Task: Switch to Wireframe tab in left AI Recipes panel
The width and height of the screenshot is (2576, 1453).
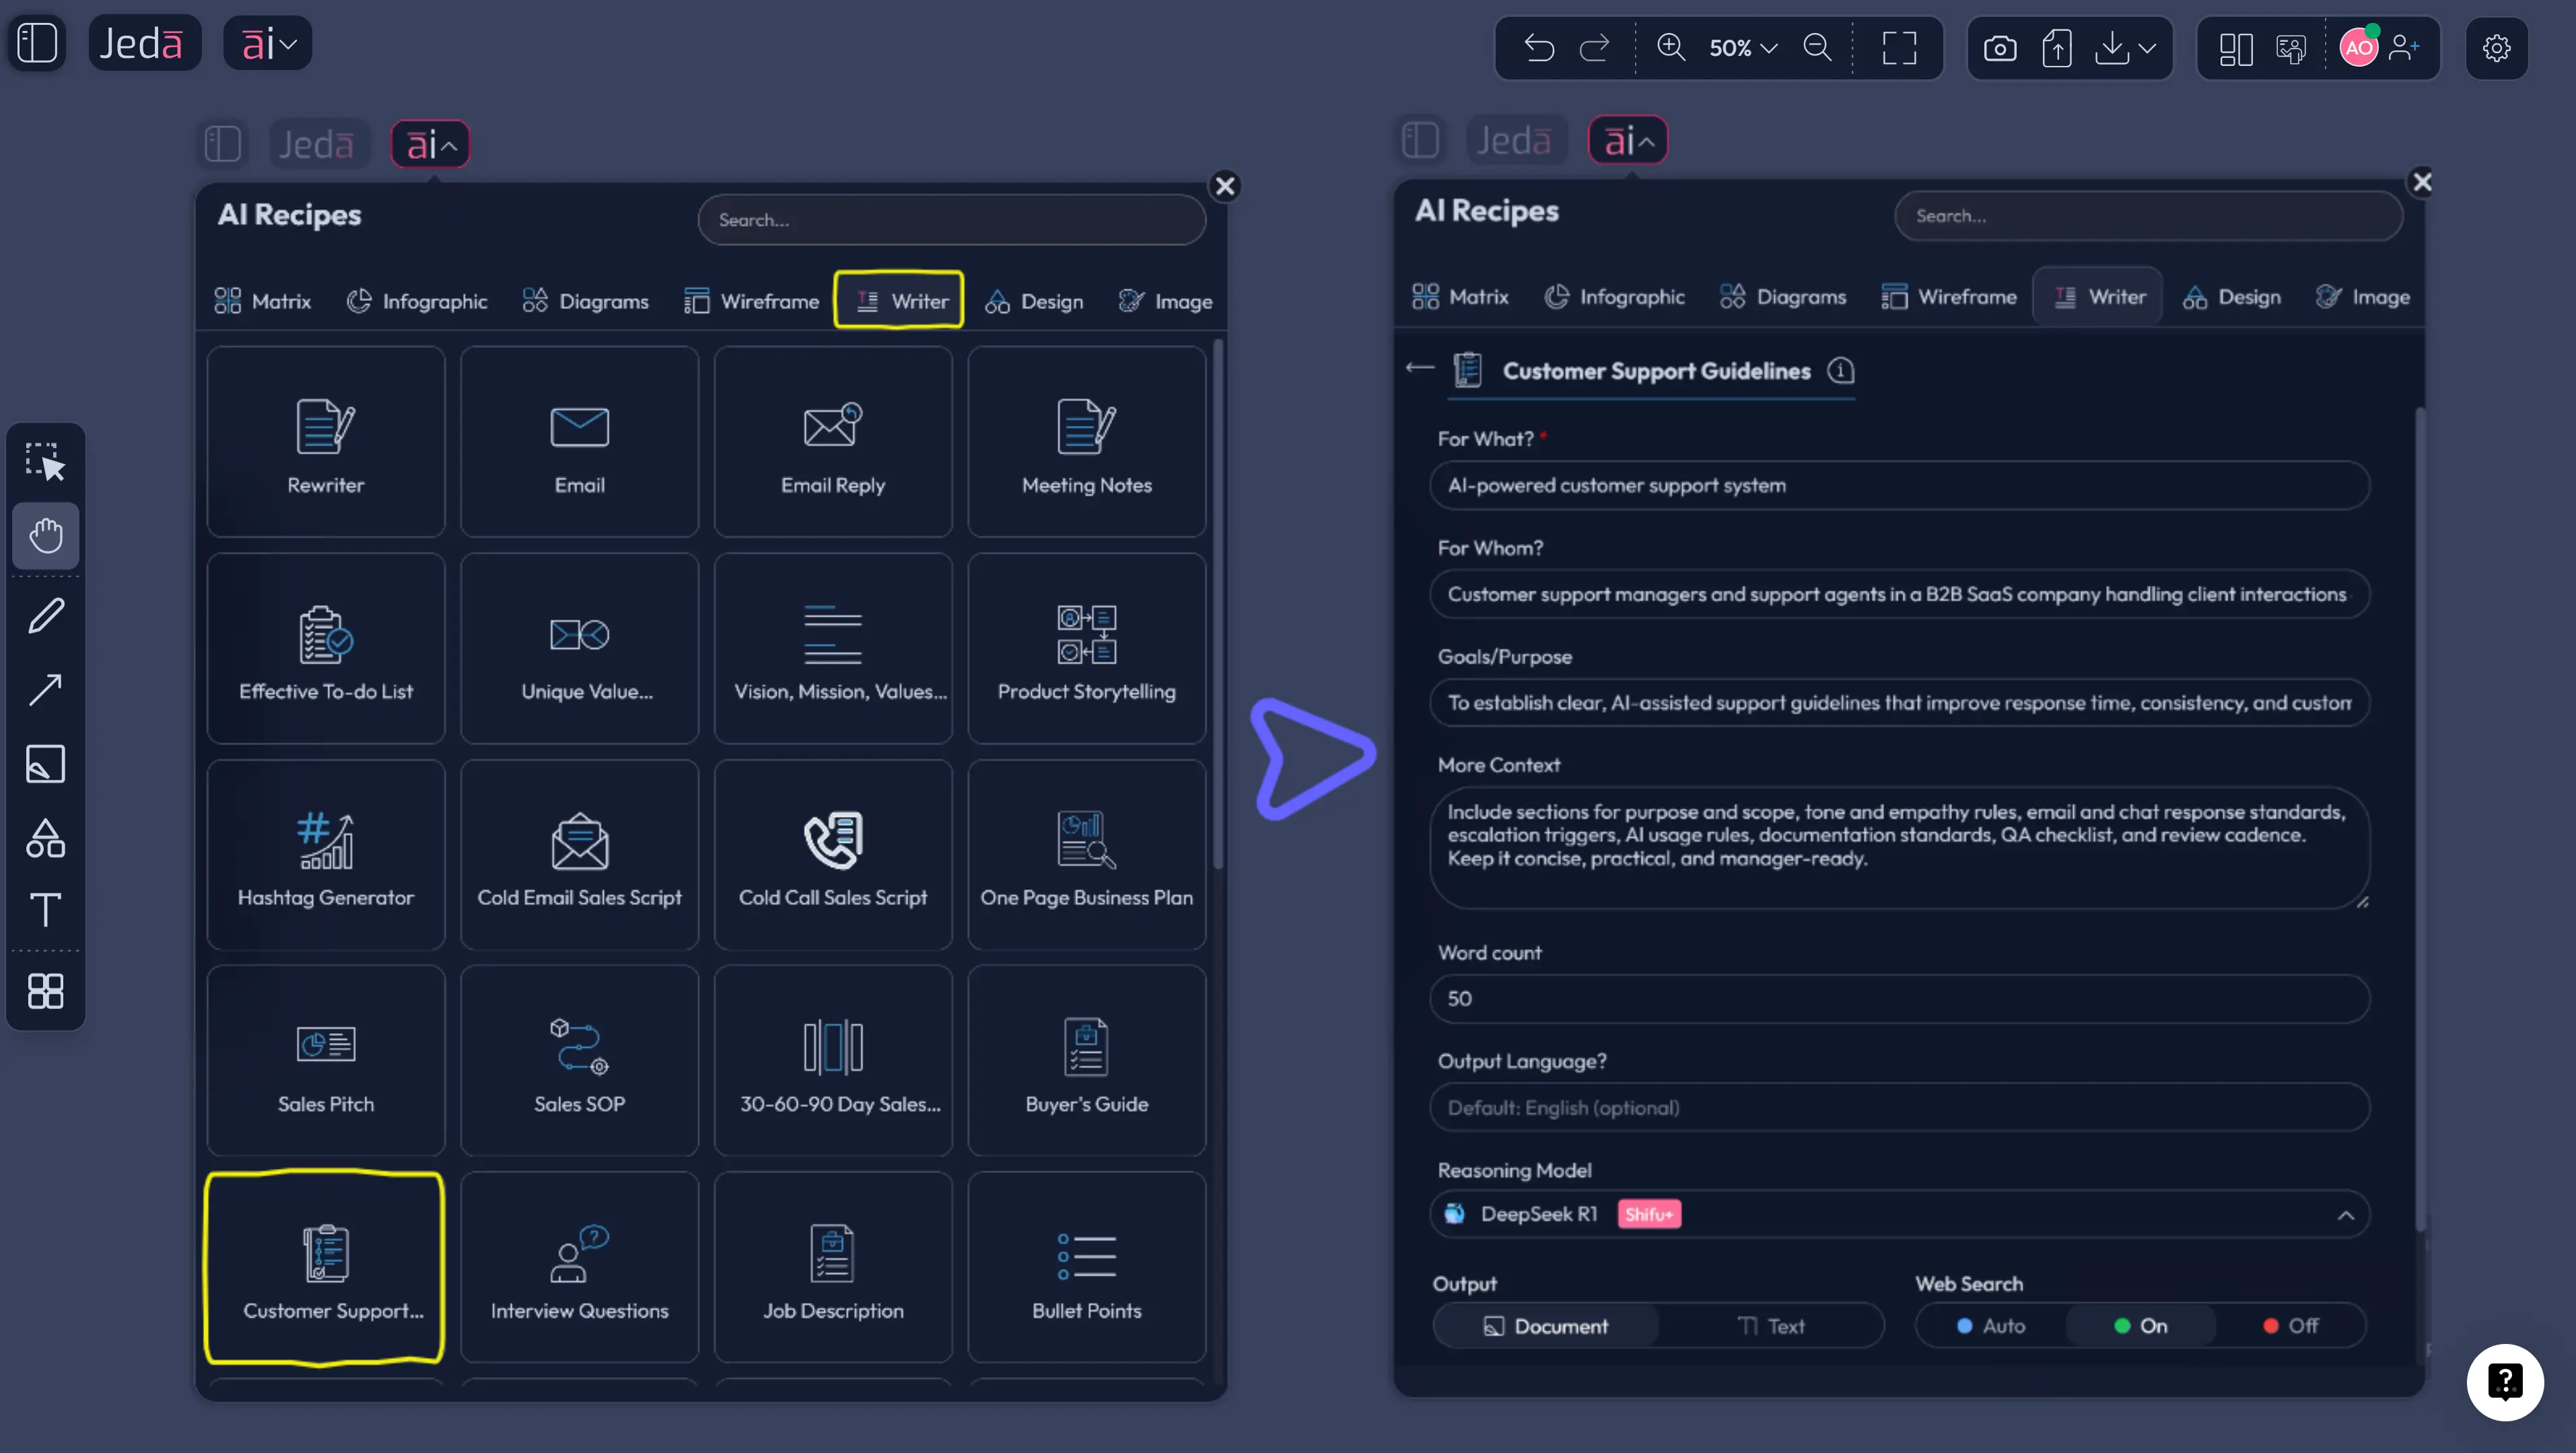Action: (751, 301)
